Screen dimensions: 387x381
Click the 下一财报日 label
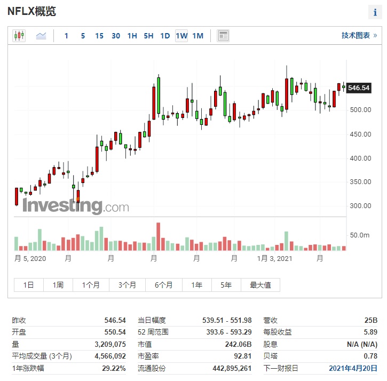coord(281,368)
